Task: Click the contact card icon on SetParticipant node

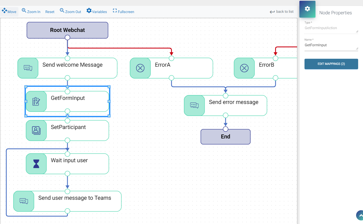Action: (x=36, y=131)
